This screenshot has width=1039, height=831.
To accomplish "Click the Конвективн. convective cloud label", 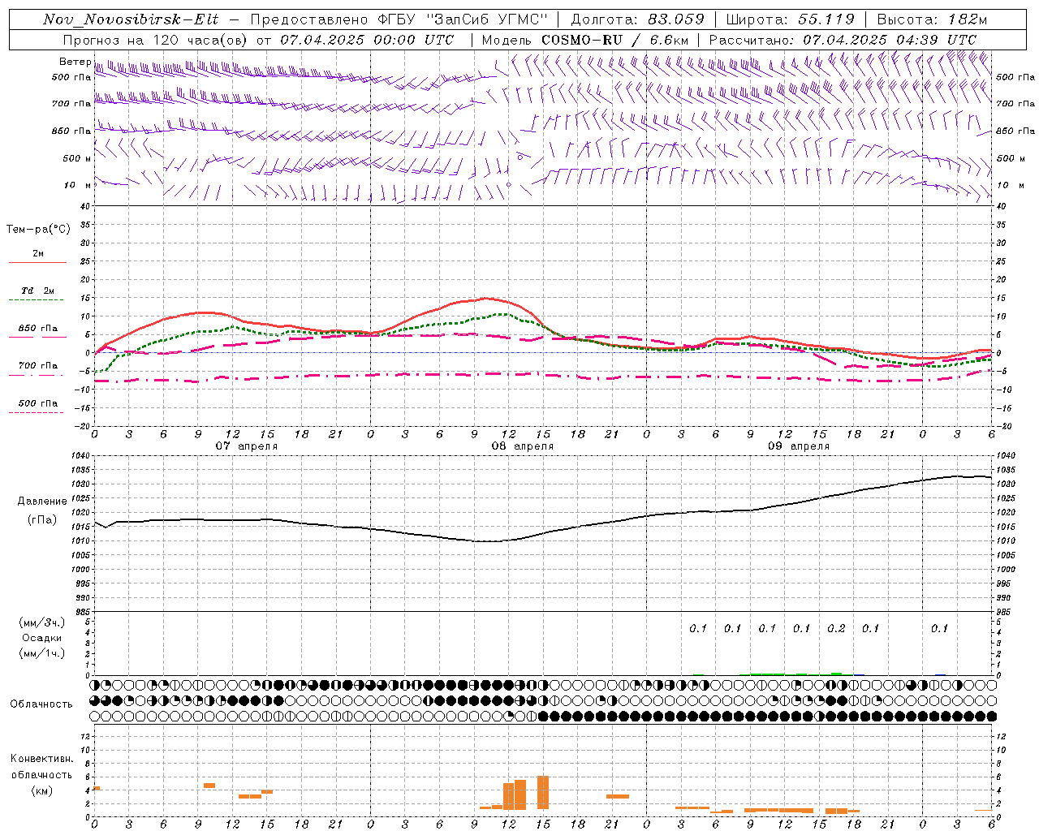I will [x=41, y=759].
